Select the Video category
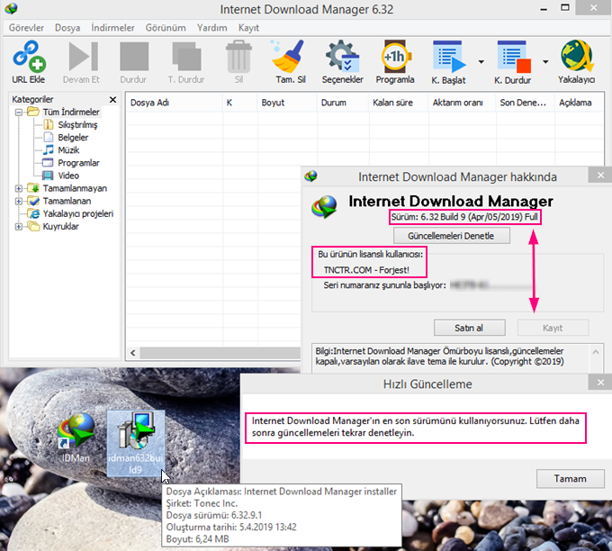Viewport: 612px width, 551px height. [x=68, y=176]
